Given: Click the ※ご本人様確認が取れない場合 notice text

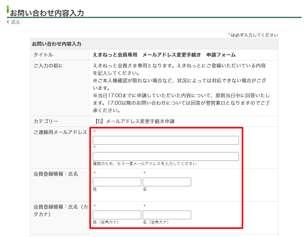Looking at the screenshot, I should click(x=179, y=84).
